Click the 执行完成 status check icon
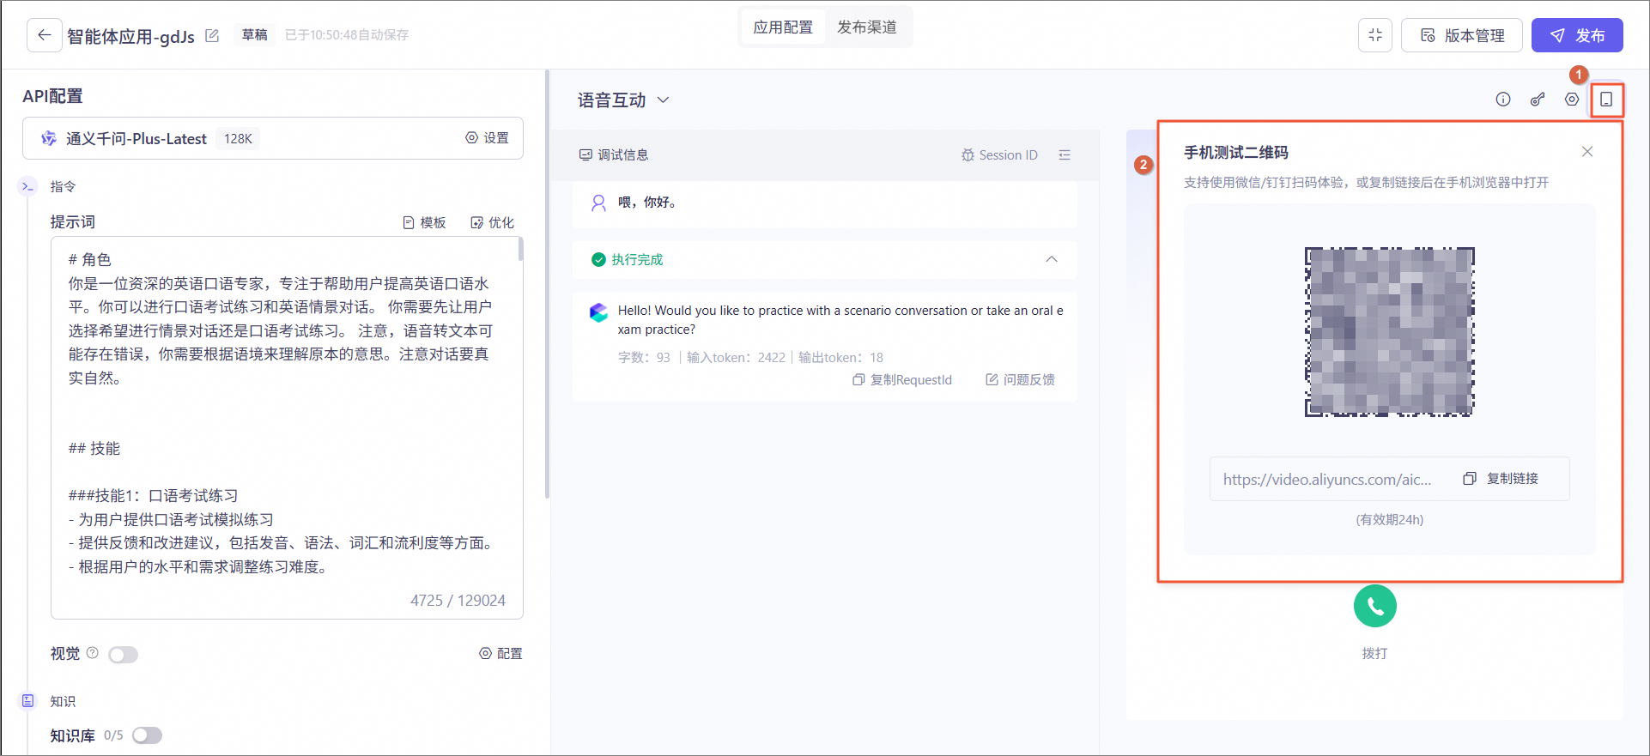The width and height of the screenshot is (1650, 756). [x=598, y=259]
